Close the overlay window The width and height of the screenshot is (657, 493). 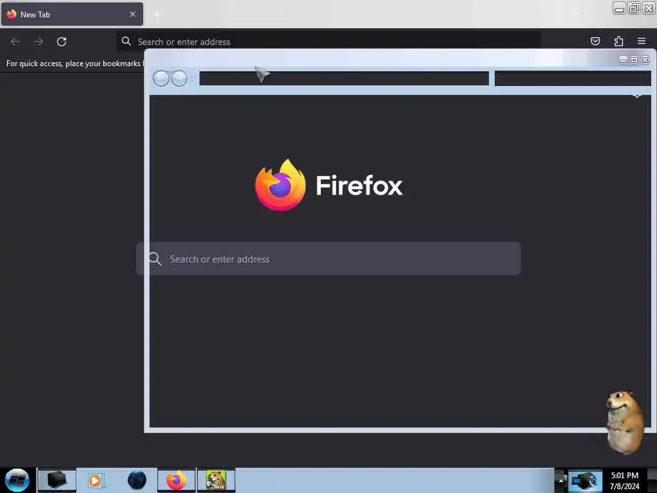point(645,60)
